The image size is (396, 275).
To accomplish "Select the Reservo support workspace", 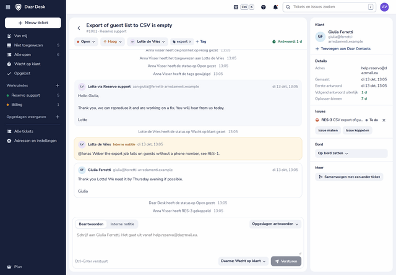I will [33, 95].
